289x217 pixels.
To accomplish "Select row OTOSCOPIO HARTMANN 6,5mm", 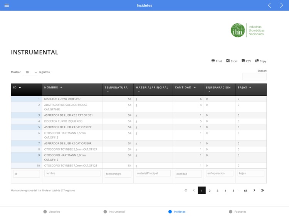I will click(x=139, y=135).
